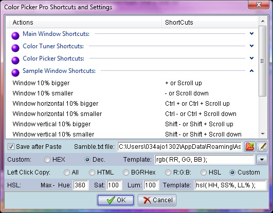Collapse the Sample Window Shortcuts chevron
Image resolution: width=273 pixels, height=213 pixels.
point(251,71)
